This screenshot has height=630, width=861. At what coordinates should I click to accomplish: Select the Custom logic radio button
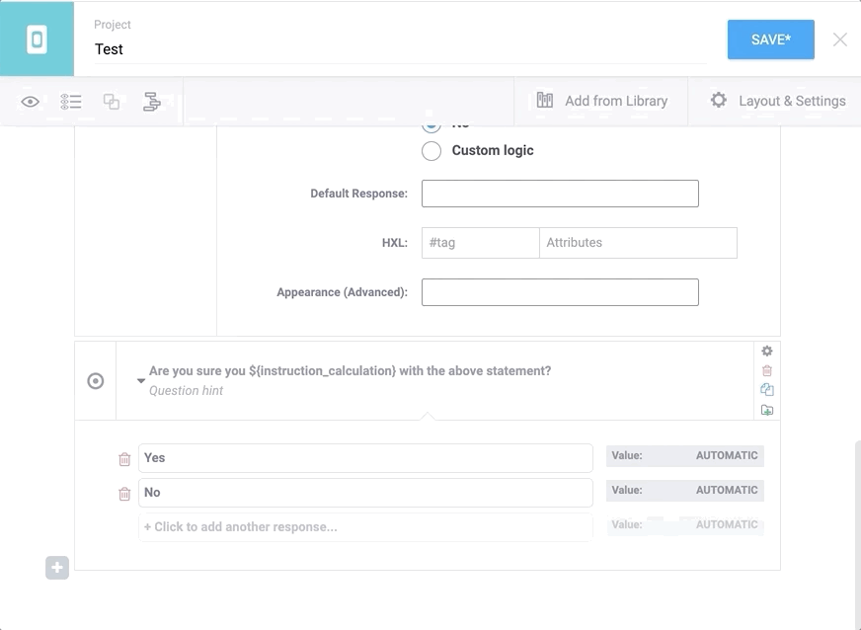pos(431,151)
